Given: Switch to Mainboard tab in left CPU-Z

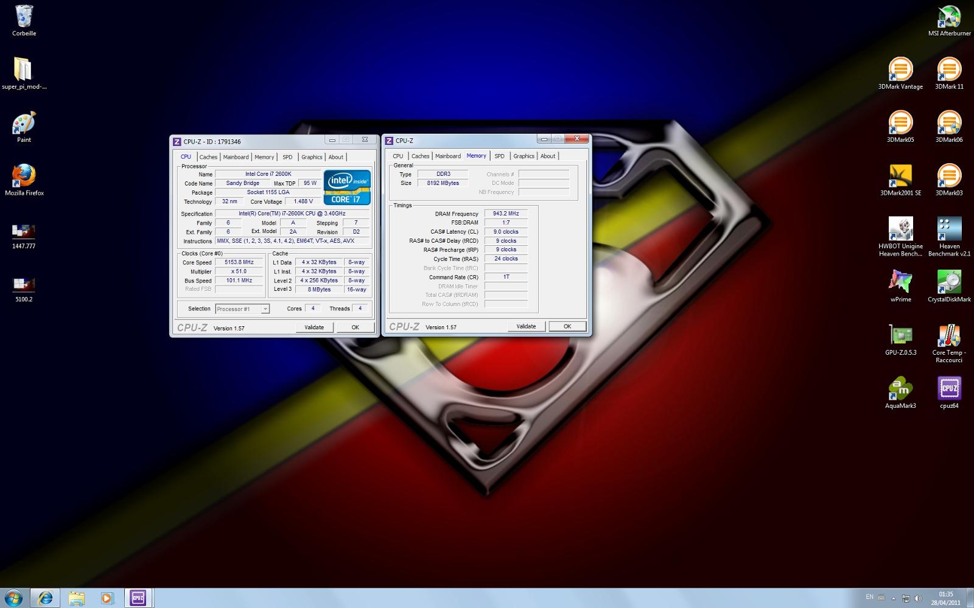Looking at the screenshot, I should pos(236,157).
